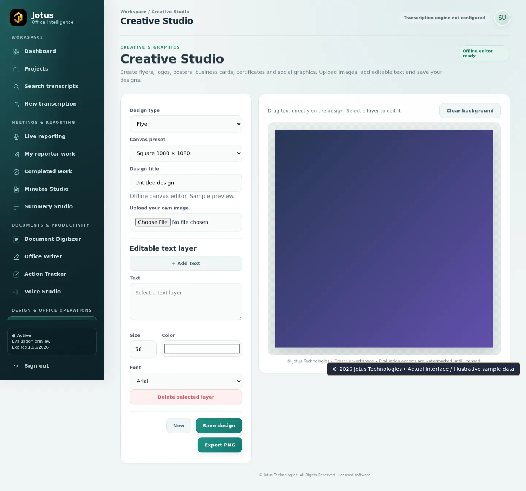Click the Size field showing 56
The width and height of the screenshot is (526, 491).
click(x=143, y=350)
